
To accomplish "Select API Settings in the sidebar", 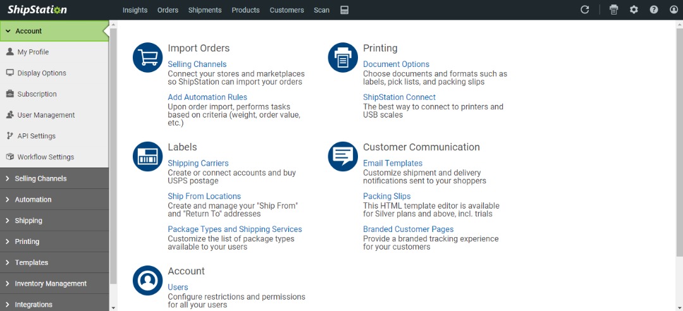I will tap(37, 136).
